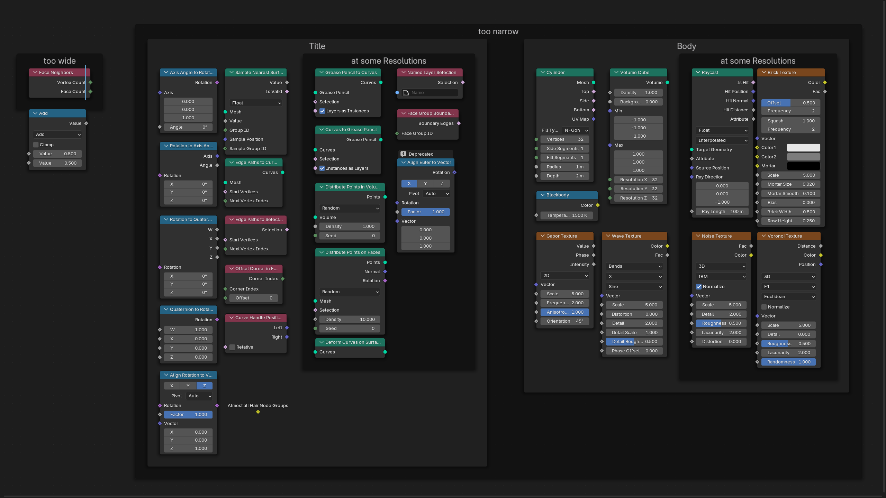Viewport: 886px width, 498px height.
Task: Open Interpolated mapping dropdown in Raycast
Action: pos(722,140)
